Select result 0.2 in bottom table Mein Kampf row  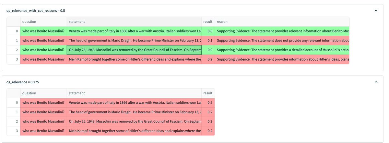208,131
